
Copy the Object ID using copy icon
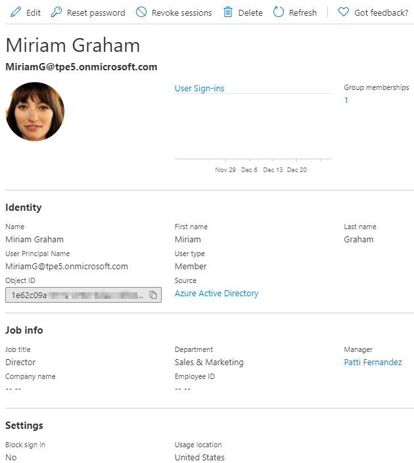[x=153, y=296]
